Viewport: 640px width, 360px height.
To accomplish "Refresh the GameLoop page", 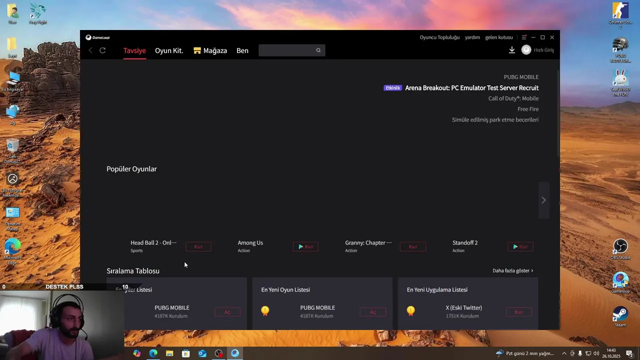I will [102, 50].
